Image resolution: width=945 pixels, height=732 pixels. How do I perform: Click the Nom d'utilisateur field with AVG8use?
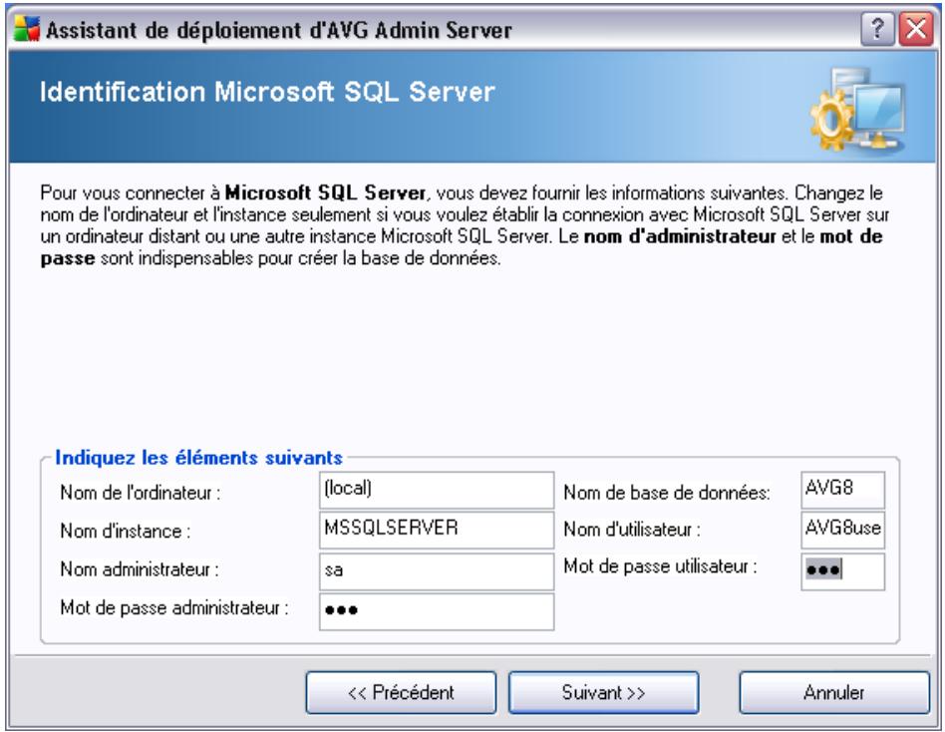pos(842,530)
